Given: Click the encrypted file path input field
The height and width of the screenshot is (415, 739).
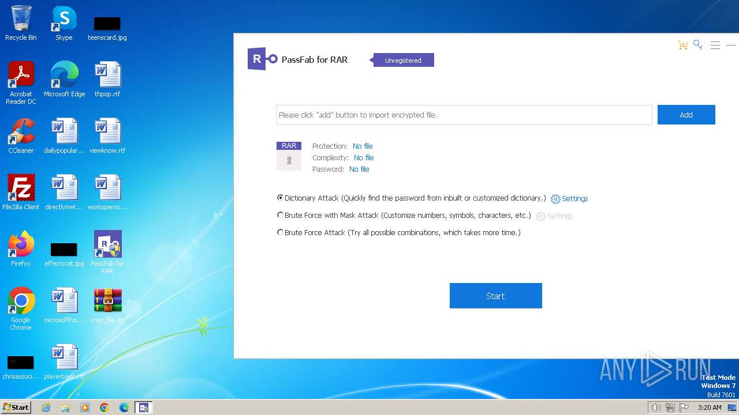Looking at the screenshot, I should coord(464,115).
